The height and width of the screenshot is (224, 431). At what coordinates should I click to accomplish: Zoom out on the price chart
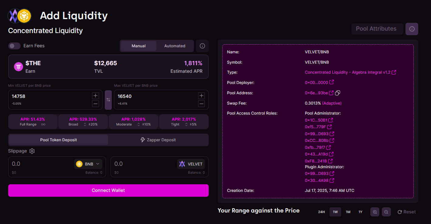(386, 212)
